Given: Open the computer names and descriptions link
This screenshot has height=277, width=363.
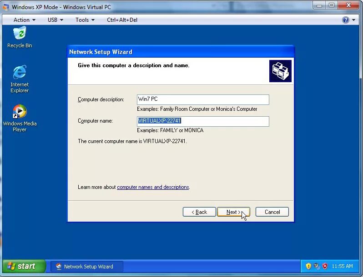Looking at the screenshot, I should [153, 187].
